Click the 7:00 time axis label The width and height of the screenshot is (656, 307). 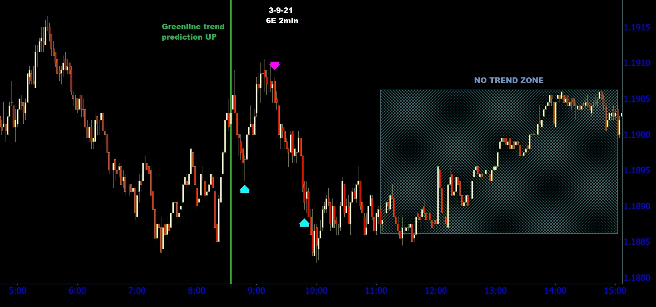pyautogui.click(x=137, y=291)
